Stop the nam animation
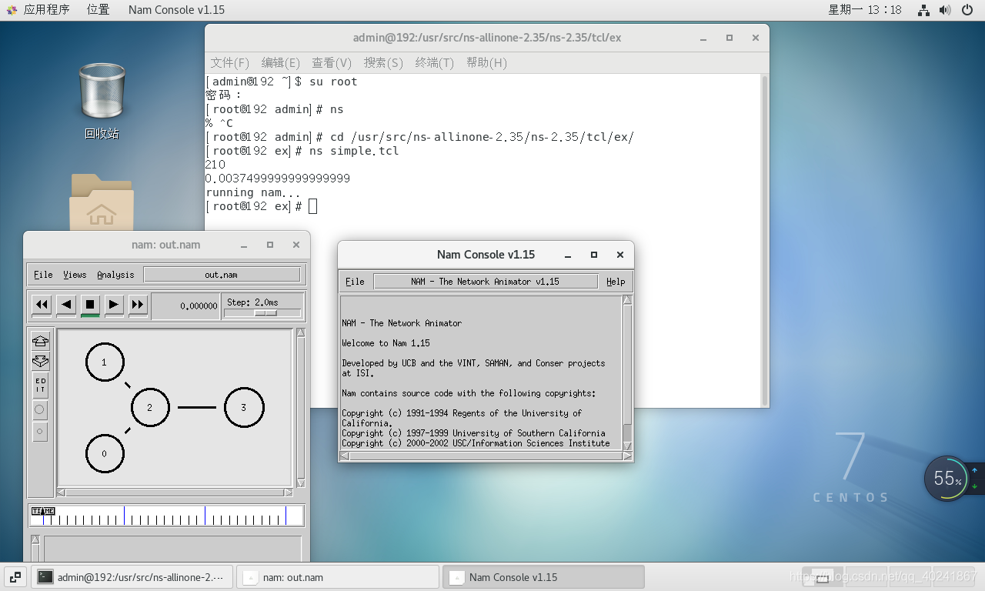Viewport: 985px width, 591px height. click(90, 305)
